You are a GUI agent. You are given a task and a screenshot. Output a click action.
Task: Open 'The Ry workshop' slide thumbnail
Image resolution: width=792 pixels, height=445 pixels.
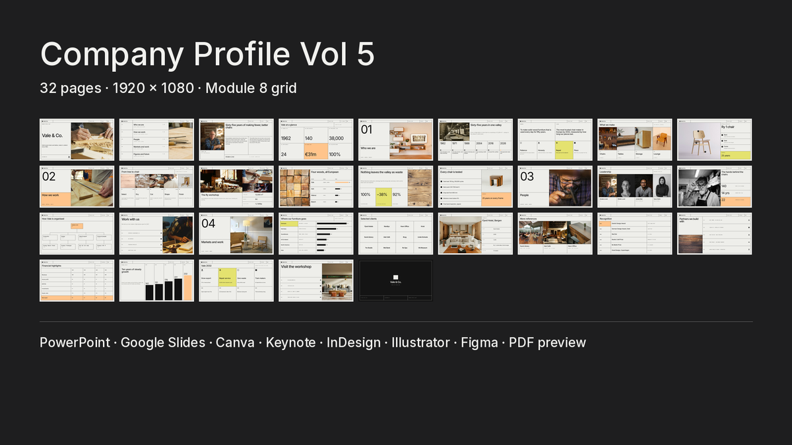point(236,187)
